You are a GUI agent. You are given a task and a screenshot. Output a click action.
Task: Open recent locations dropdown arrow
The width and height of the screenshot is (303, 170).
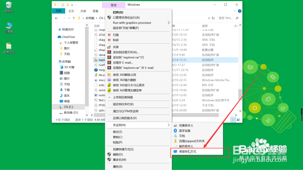(69, 18)
